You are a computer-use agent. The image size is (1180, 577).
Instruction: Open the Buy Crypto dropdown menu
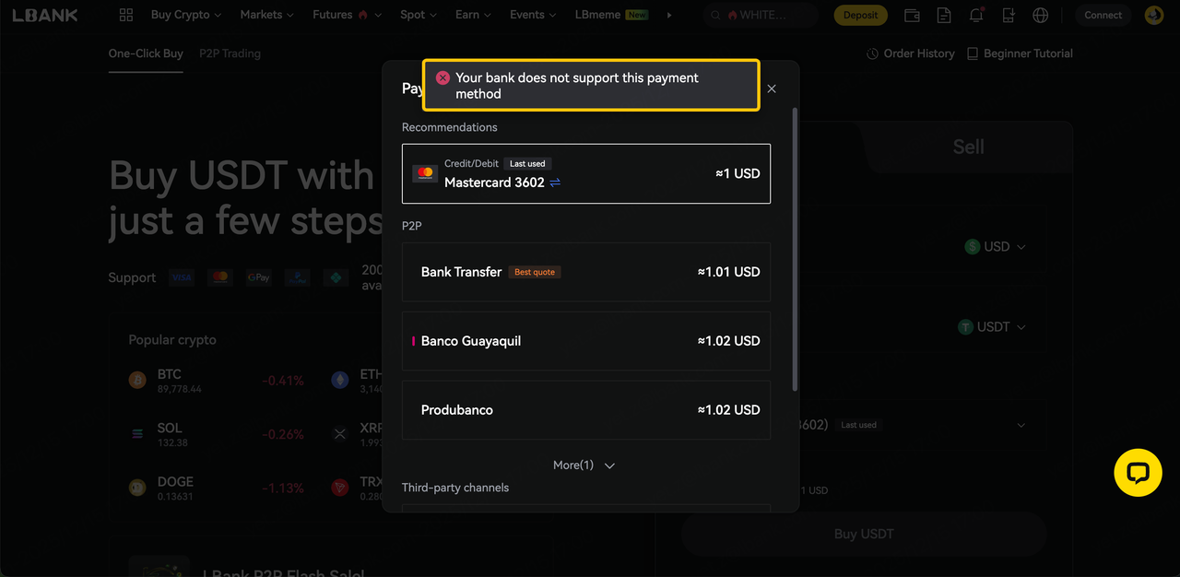(185, 15)
